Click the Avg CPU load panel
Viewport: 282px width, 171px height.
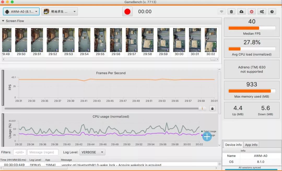[x=252, y=48]
